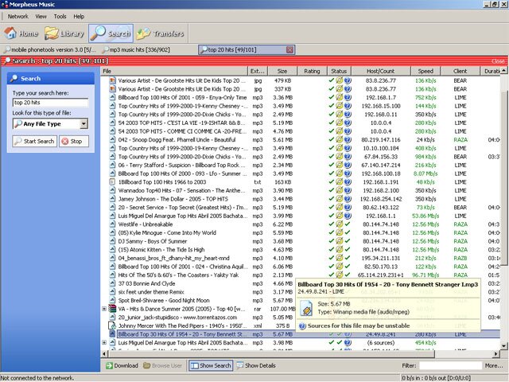The width and height of the screenshot is (509, 382).
Task: Sort results by the Client column header
Action: pos(460,71)
